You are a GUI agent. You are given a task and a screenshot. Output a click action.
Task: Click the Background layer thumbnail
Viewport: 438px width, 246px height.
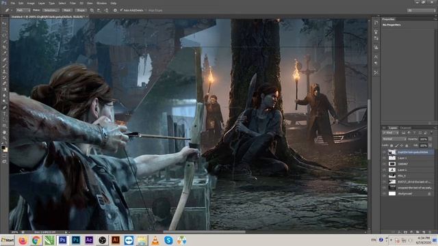coord(392,193)
